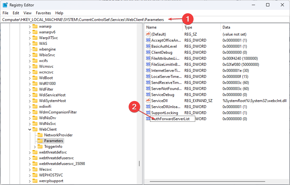Click the Wecsvc folder icon
This screenshot has width=290, height=185.
coord(35,169)
